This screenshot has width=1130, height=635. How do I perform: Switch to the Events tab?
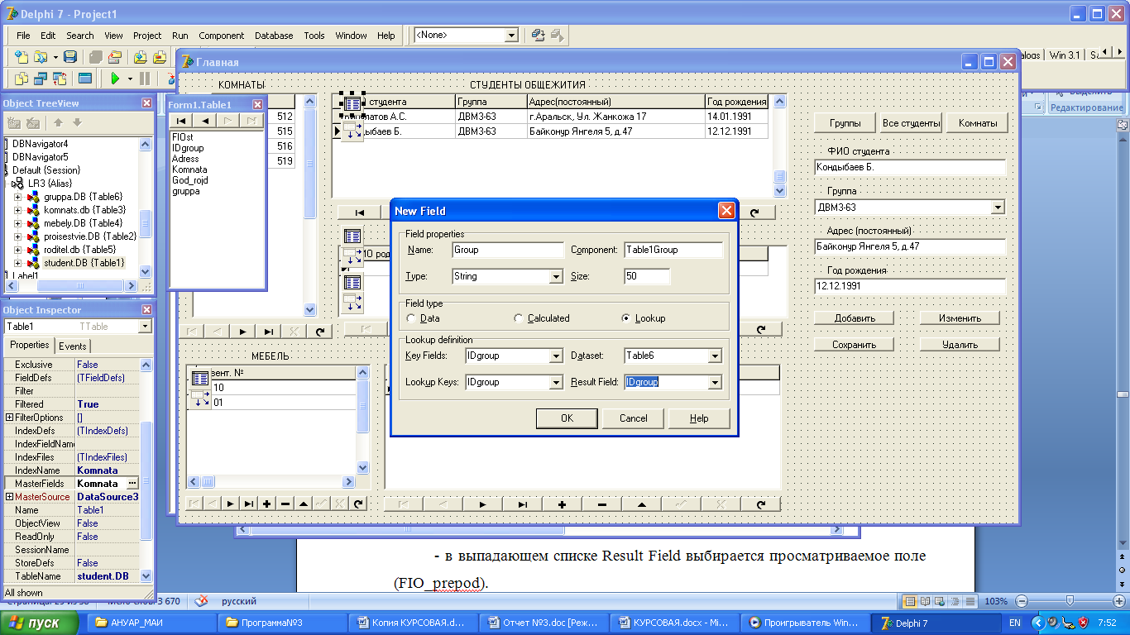point(73,346)
